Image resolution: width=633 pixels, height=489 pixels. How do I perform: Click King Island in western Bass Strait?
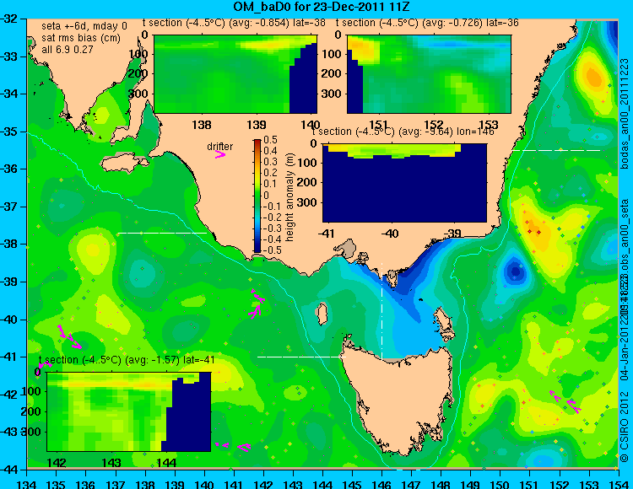pos(322,314)
